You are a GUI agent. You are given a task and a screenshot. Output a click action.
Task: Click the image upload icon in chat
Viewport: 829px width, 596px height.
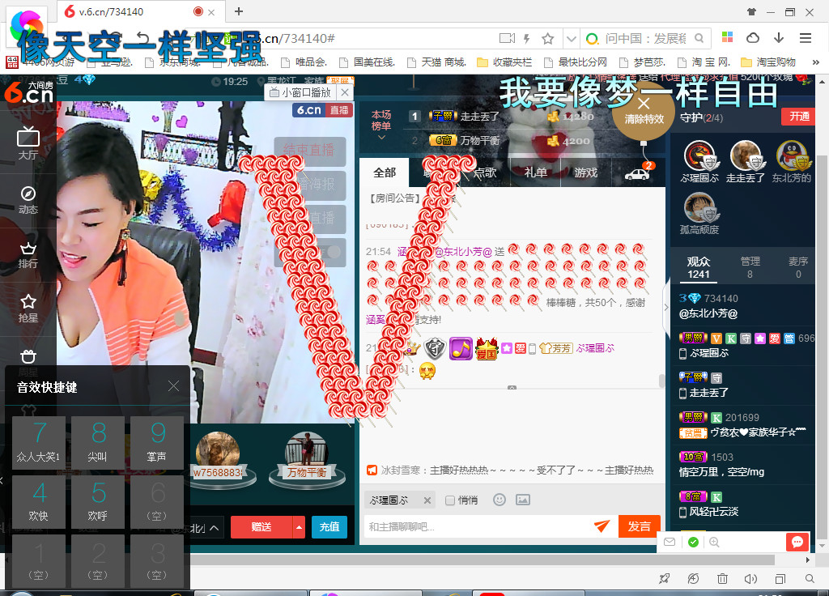523,500
